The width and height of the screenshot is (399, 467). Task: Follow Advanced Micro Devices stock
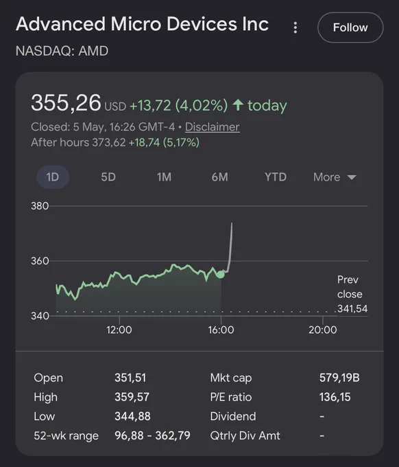[350, 27]
